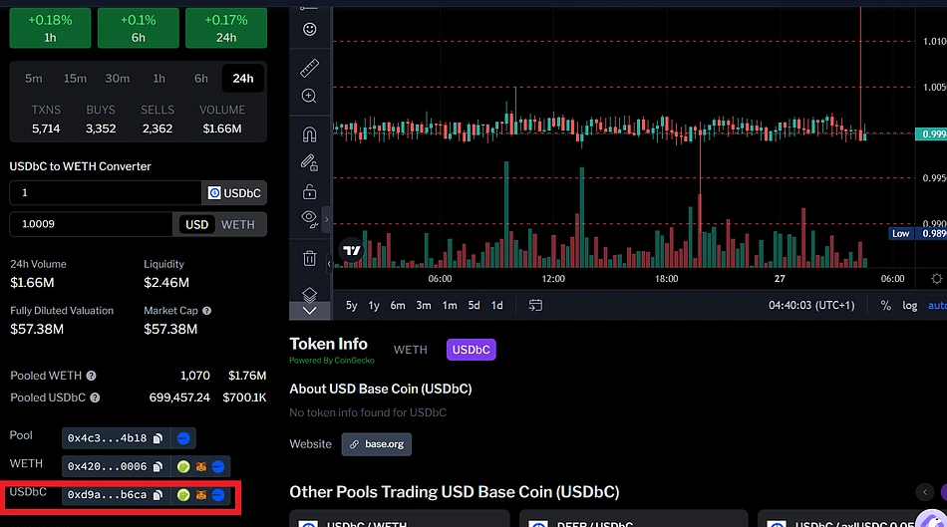Click the USDbC amount input field
Image resolution: width=947 pixels, height=527 pixels.
coord(106,192)
